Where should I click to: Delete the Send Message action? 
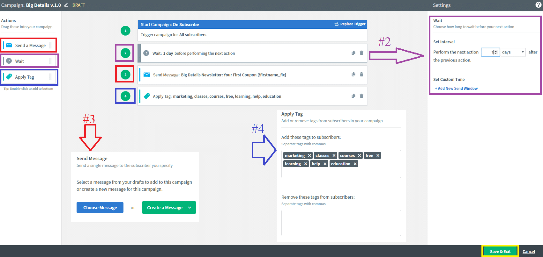coord(361,75)
